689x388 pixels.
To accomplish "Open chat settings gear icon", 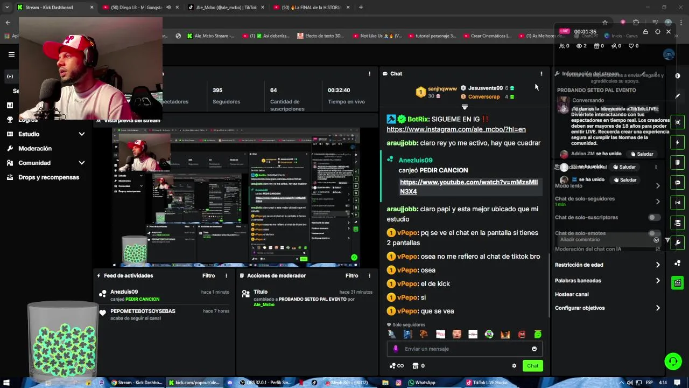I will (514, 366).
